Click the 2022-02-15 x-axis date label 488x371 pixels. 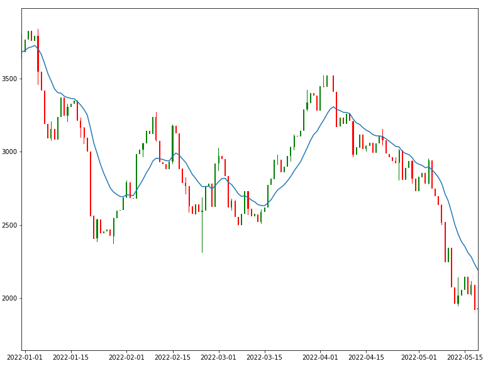click(172, 357)
